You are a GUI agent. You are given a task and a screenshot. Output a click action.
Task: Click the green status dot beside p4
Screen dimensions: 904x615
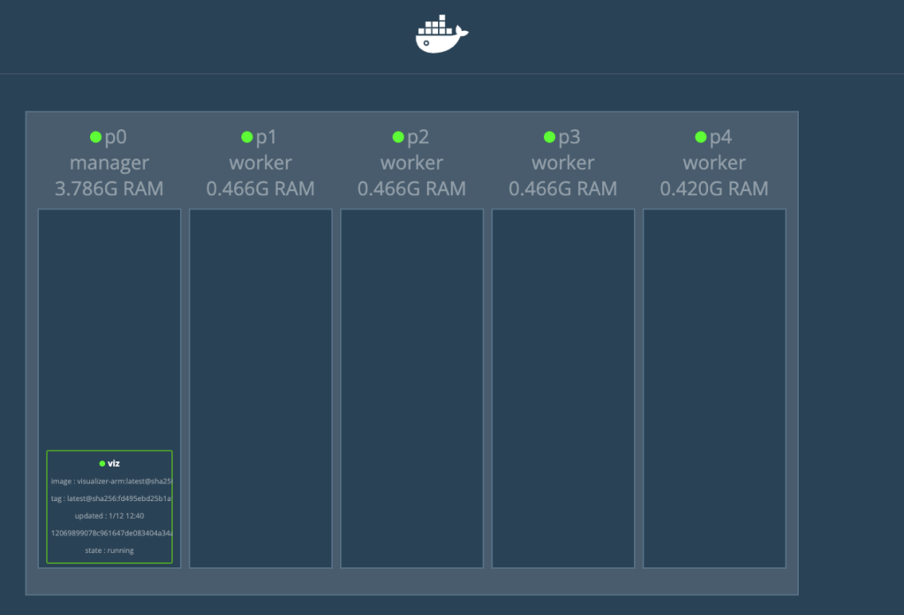click(701, 137)
